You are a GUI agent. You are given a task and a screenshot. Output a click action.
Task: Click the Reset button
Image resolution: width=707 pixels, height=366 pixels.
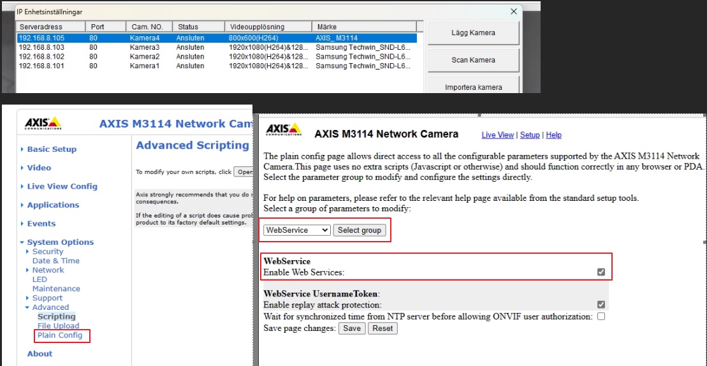click(x=383, y=328)
